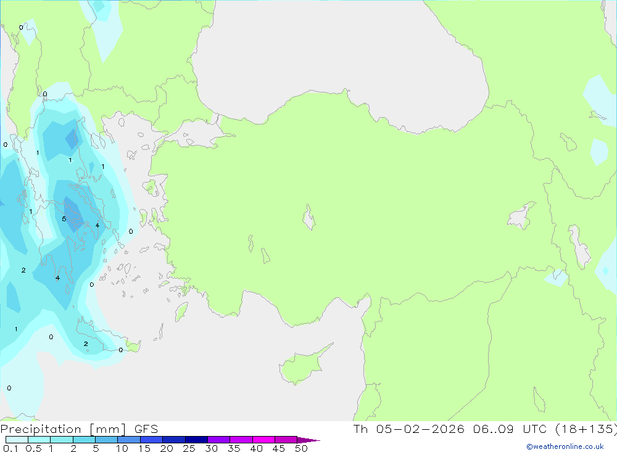Image resolution: width=617 pixels, height=452 pixels.
Task: Click the 'GFS' model label
Action: 146,429
